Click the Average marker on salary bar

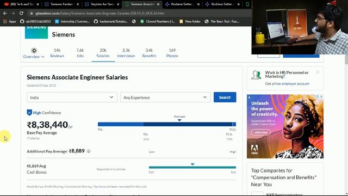[179, 120]
